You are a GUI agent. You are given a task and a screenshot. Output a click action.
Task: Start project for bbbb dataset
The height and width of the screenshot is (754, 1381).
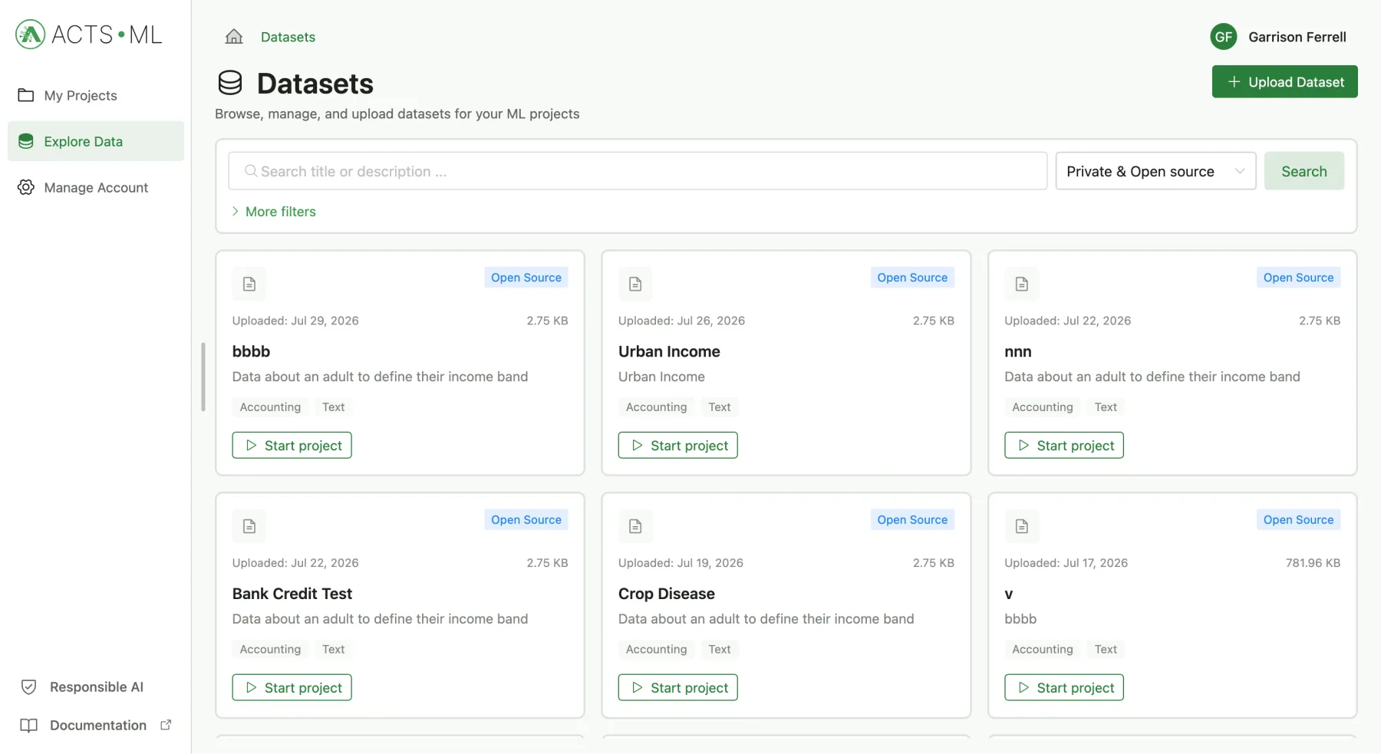click(292, 446)
